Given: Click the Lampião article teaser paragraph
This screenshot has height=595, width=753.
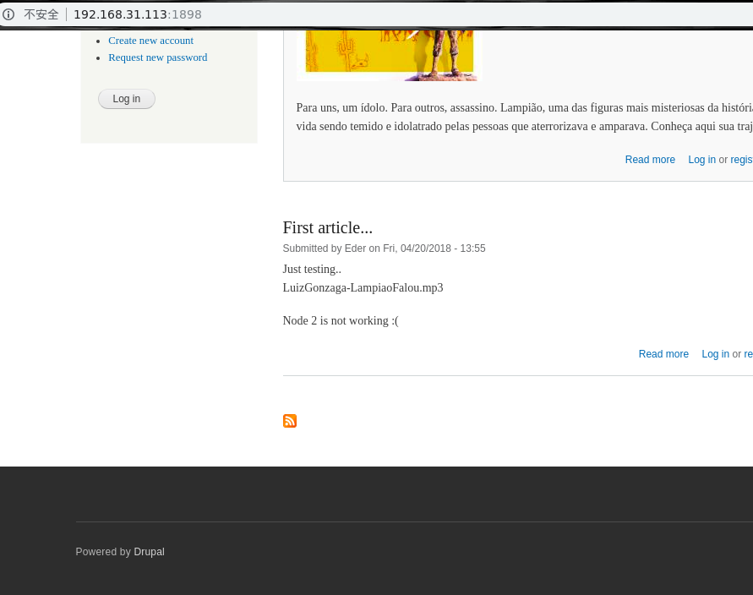Looking at the screenshot, I should pyautogui.click(x=524, y=117).
